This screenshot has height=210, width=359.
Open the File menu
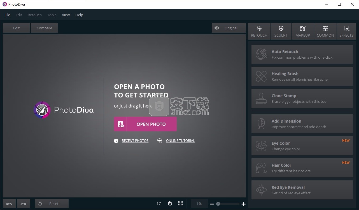(x=7, y=15)
